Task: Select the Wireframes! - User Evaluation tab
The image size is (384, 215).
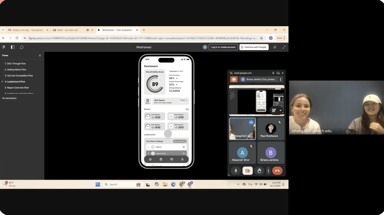Action: pos(118,30)
